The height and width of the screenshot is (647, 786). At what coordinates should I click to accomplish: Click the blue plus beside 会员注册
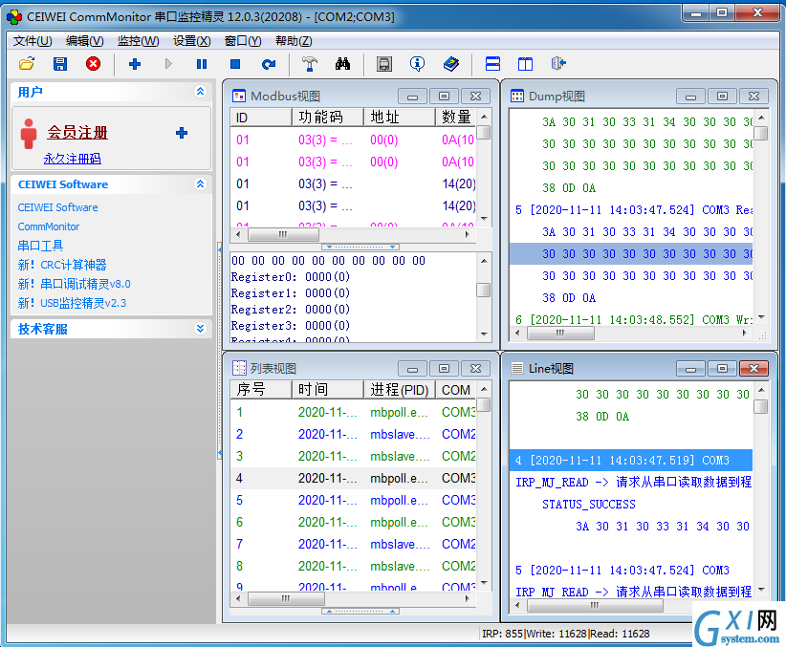pos(182,133)
